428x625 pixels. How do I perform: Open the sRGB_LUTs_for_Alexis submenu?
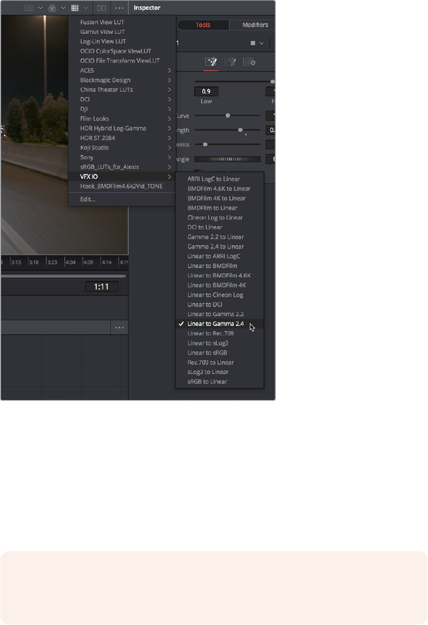[x=122, y=167]
